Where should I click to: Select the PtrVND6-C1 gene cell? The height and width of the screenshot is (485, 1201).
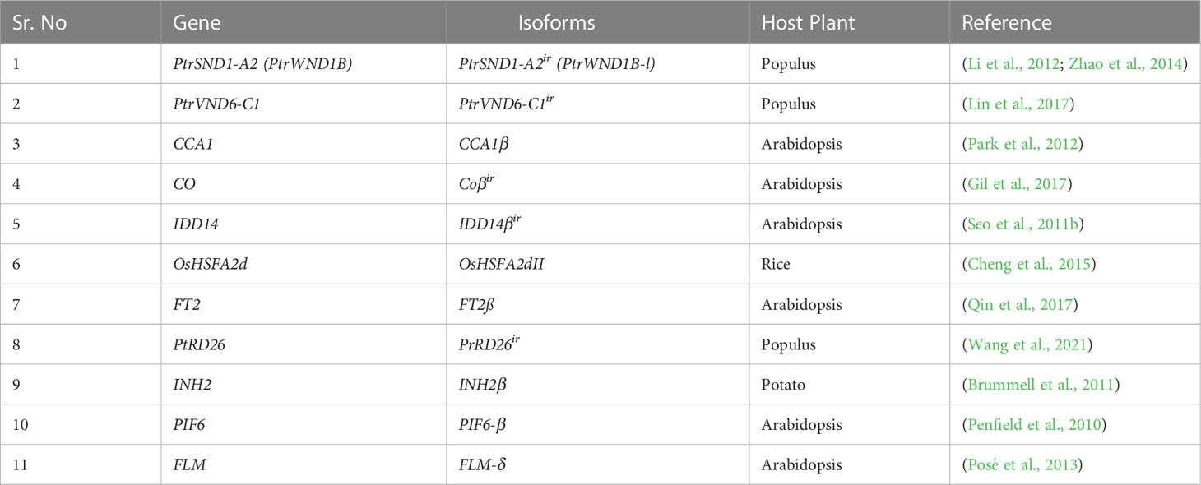tap(304, 104)
